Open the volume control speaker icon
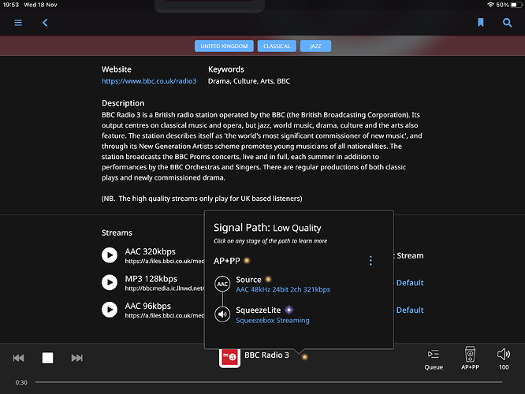The image size is (525, 394). point(504,359)
